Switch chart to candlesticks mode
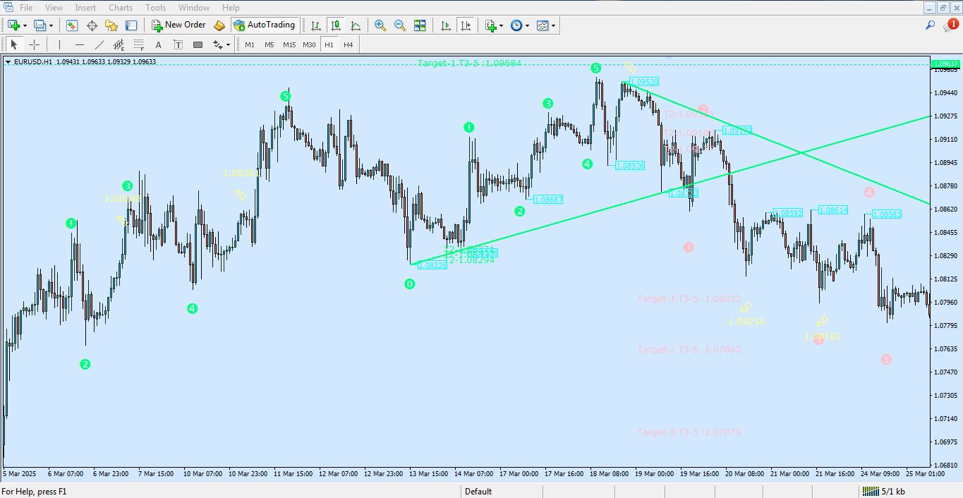963x498 pixels. click(x=336, y=25)
